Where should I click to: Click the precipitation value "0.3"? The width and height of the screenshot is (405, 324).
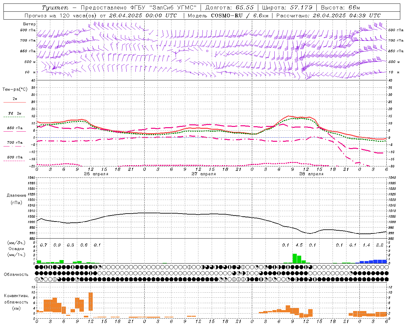pyautogui.click(x=70, y=245)
